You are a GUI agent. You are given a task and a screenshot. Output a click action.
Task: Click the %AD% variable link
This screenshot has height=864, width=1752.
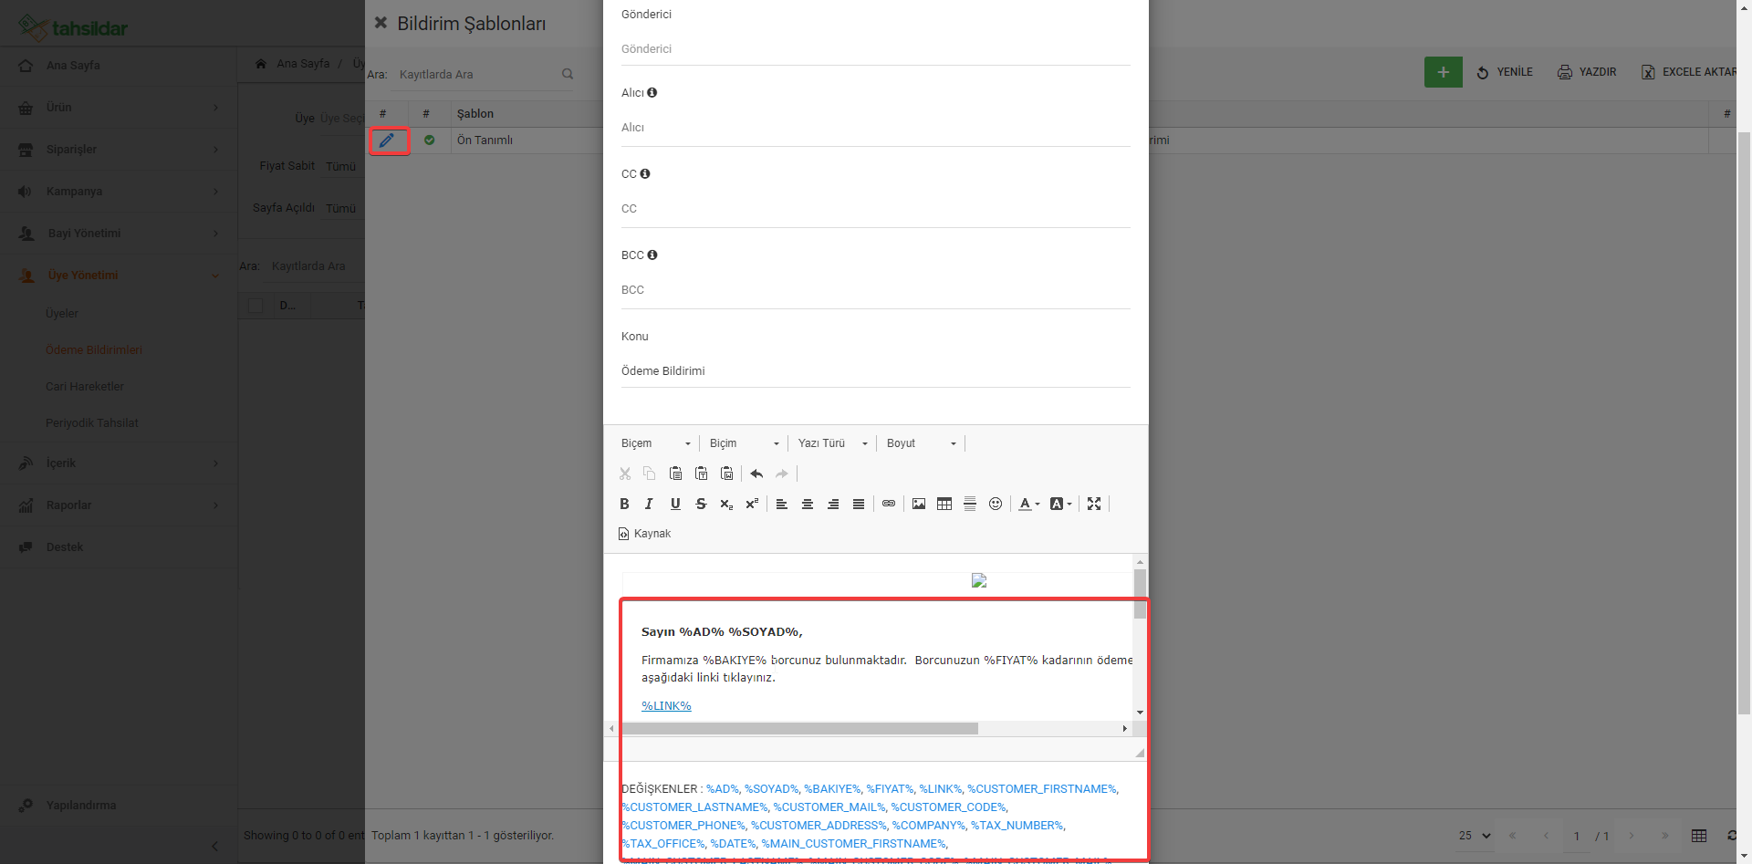tap(723, 789)
